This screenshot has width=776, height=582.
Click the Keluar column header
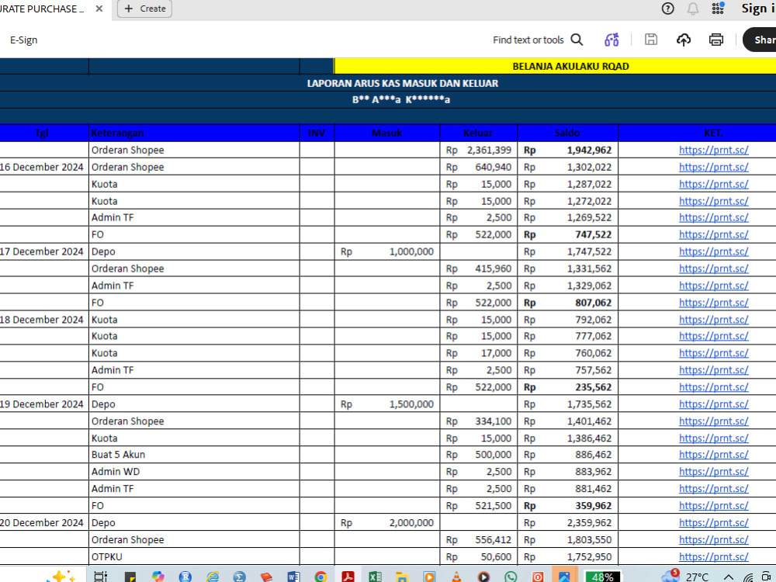pyautogui.click(x=477, y=133)
